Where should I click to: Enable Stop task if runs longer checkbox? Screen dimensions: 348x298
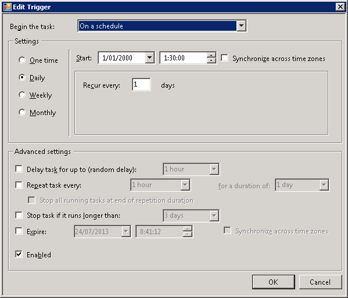pyautogui.click(x=19, y=216)
